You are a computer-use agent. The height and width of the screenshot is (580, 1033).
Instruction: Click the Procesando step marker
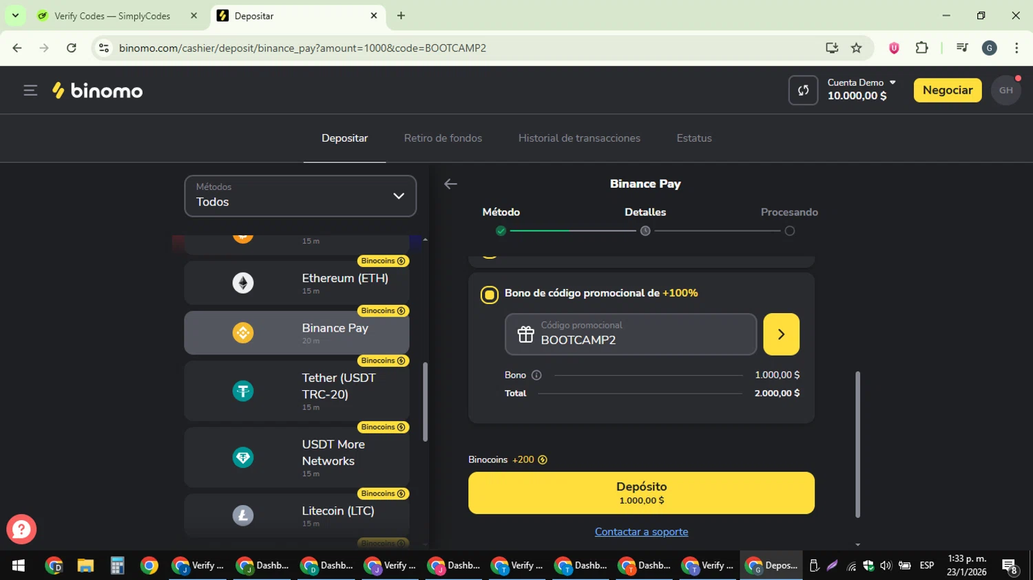790,231
